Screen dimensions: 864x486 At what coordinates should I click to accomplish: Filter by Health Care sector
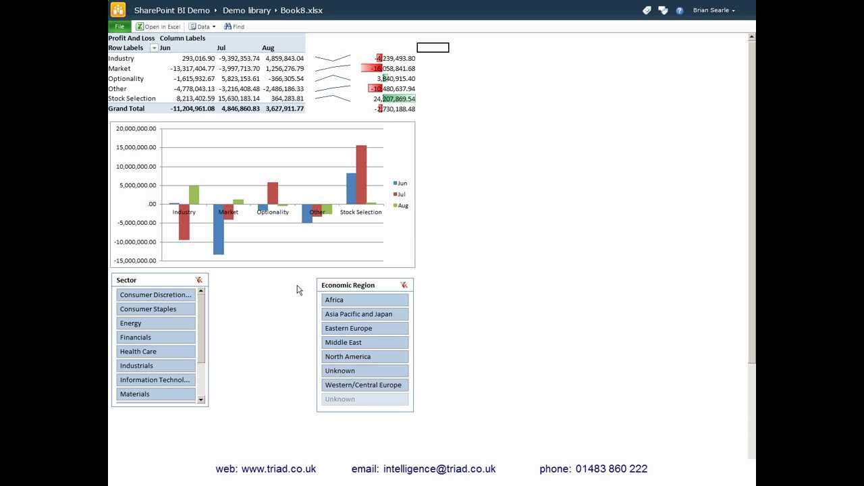coord(156,352)
